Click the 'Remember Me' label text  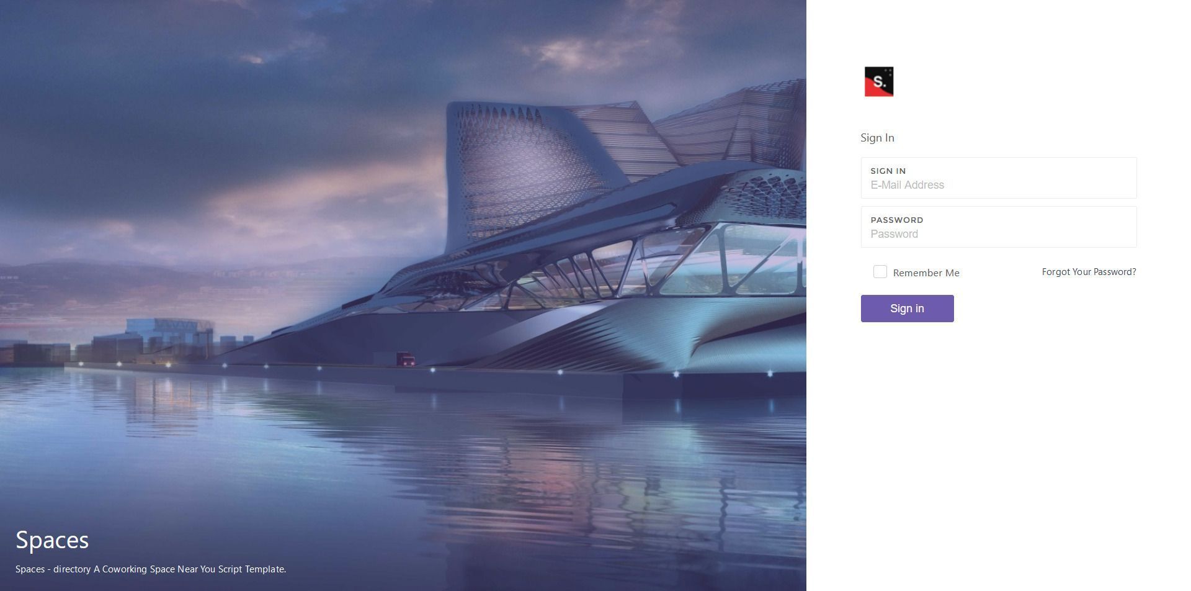(x=926, y=273)
